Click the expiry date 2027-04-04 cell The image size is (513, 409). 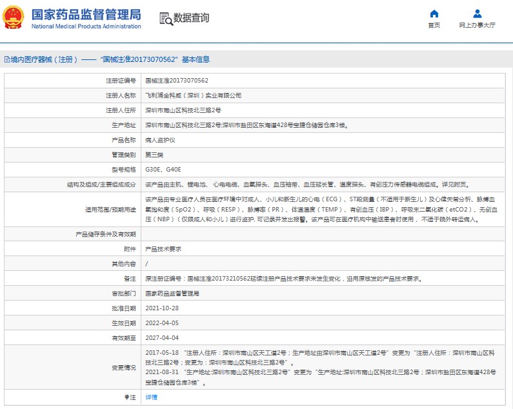click(323, 337)
